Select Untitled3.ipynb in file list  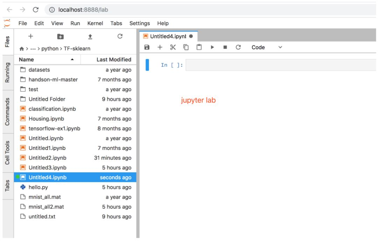coord(75,168)
